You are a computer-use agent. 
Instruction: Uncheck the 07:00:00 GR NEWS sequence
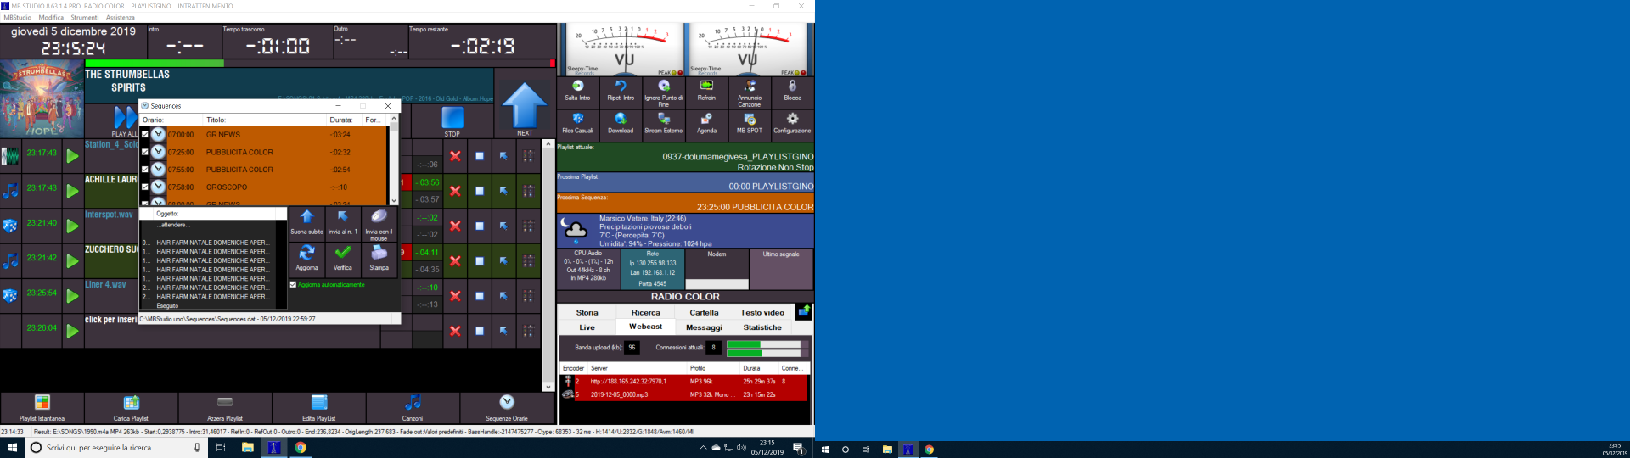click(145, 134)
